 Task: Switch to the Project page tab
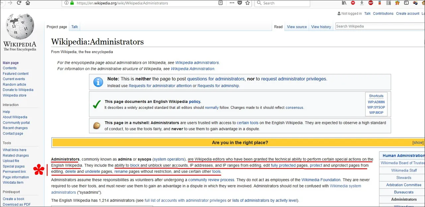[57, 27]
